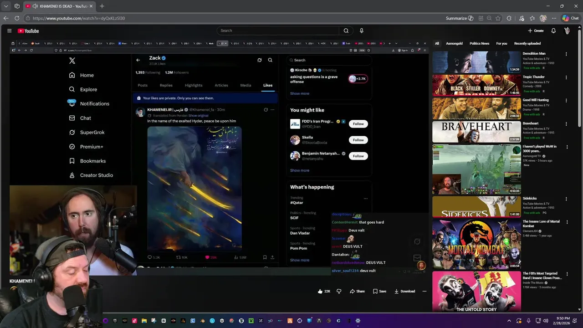Open options menu for Sidekicks video
The height and width of the screenshot is (328, 583).
click(566, 199)
